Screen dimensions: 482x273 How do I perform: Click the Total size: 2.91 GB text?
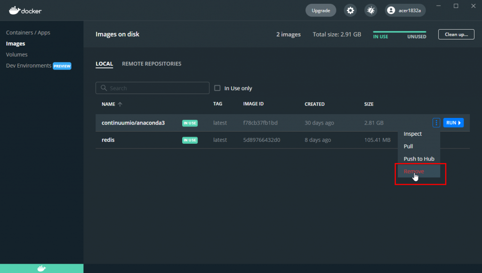tap(337, 34)
